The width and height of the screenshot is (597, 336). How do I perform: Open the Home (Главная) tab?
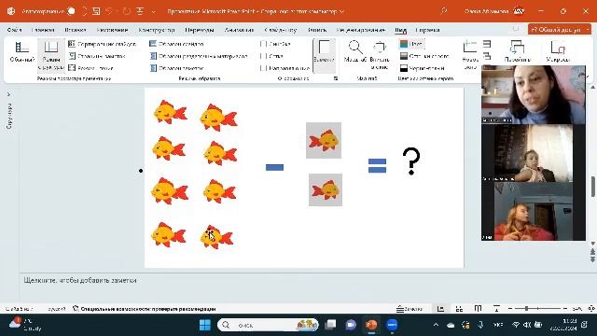43,30
